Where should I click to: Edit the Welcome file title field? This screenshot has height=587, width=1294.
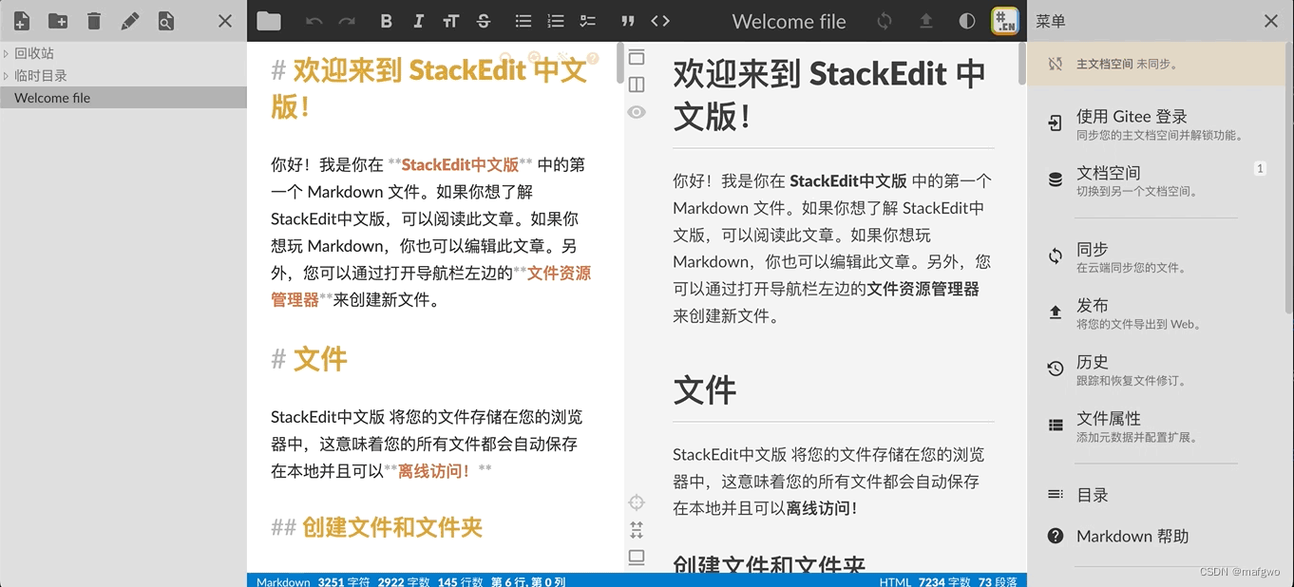789,21
